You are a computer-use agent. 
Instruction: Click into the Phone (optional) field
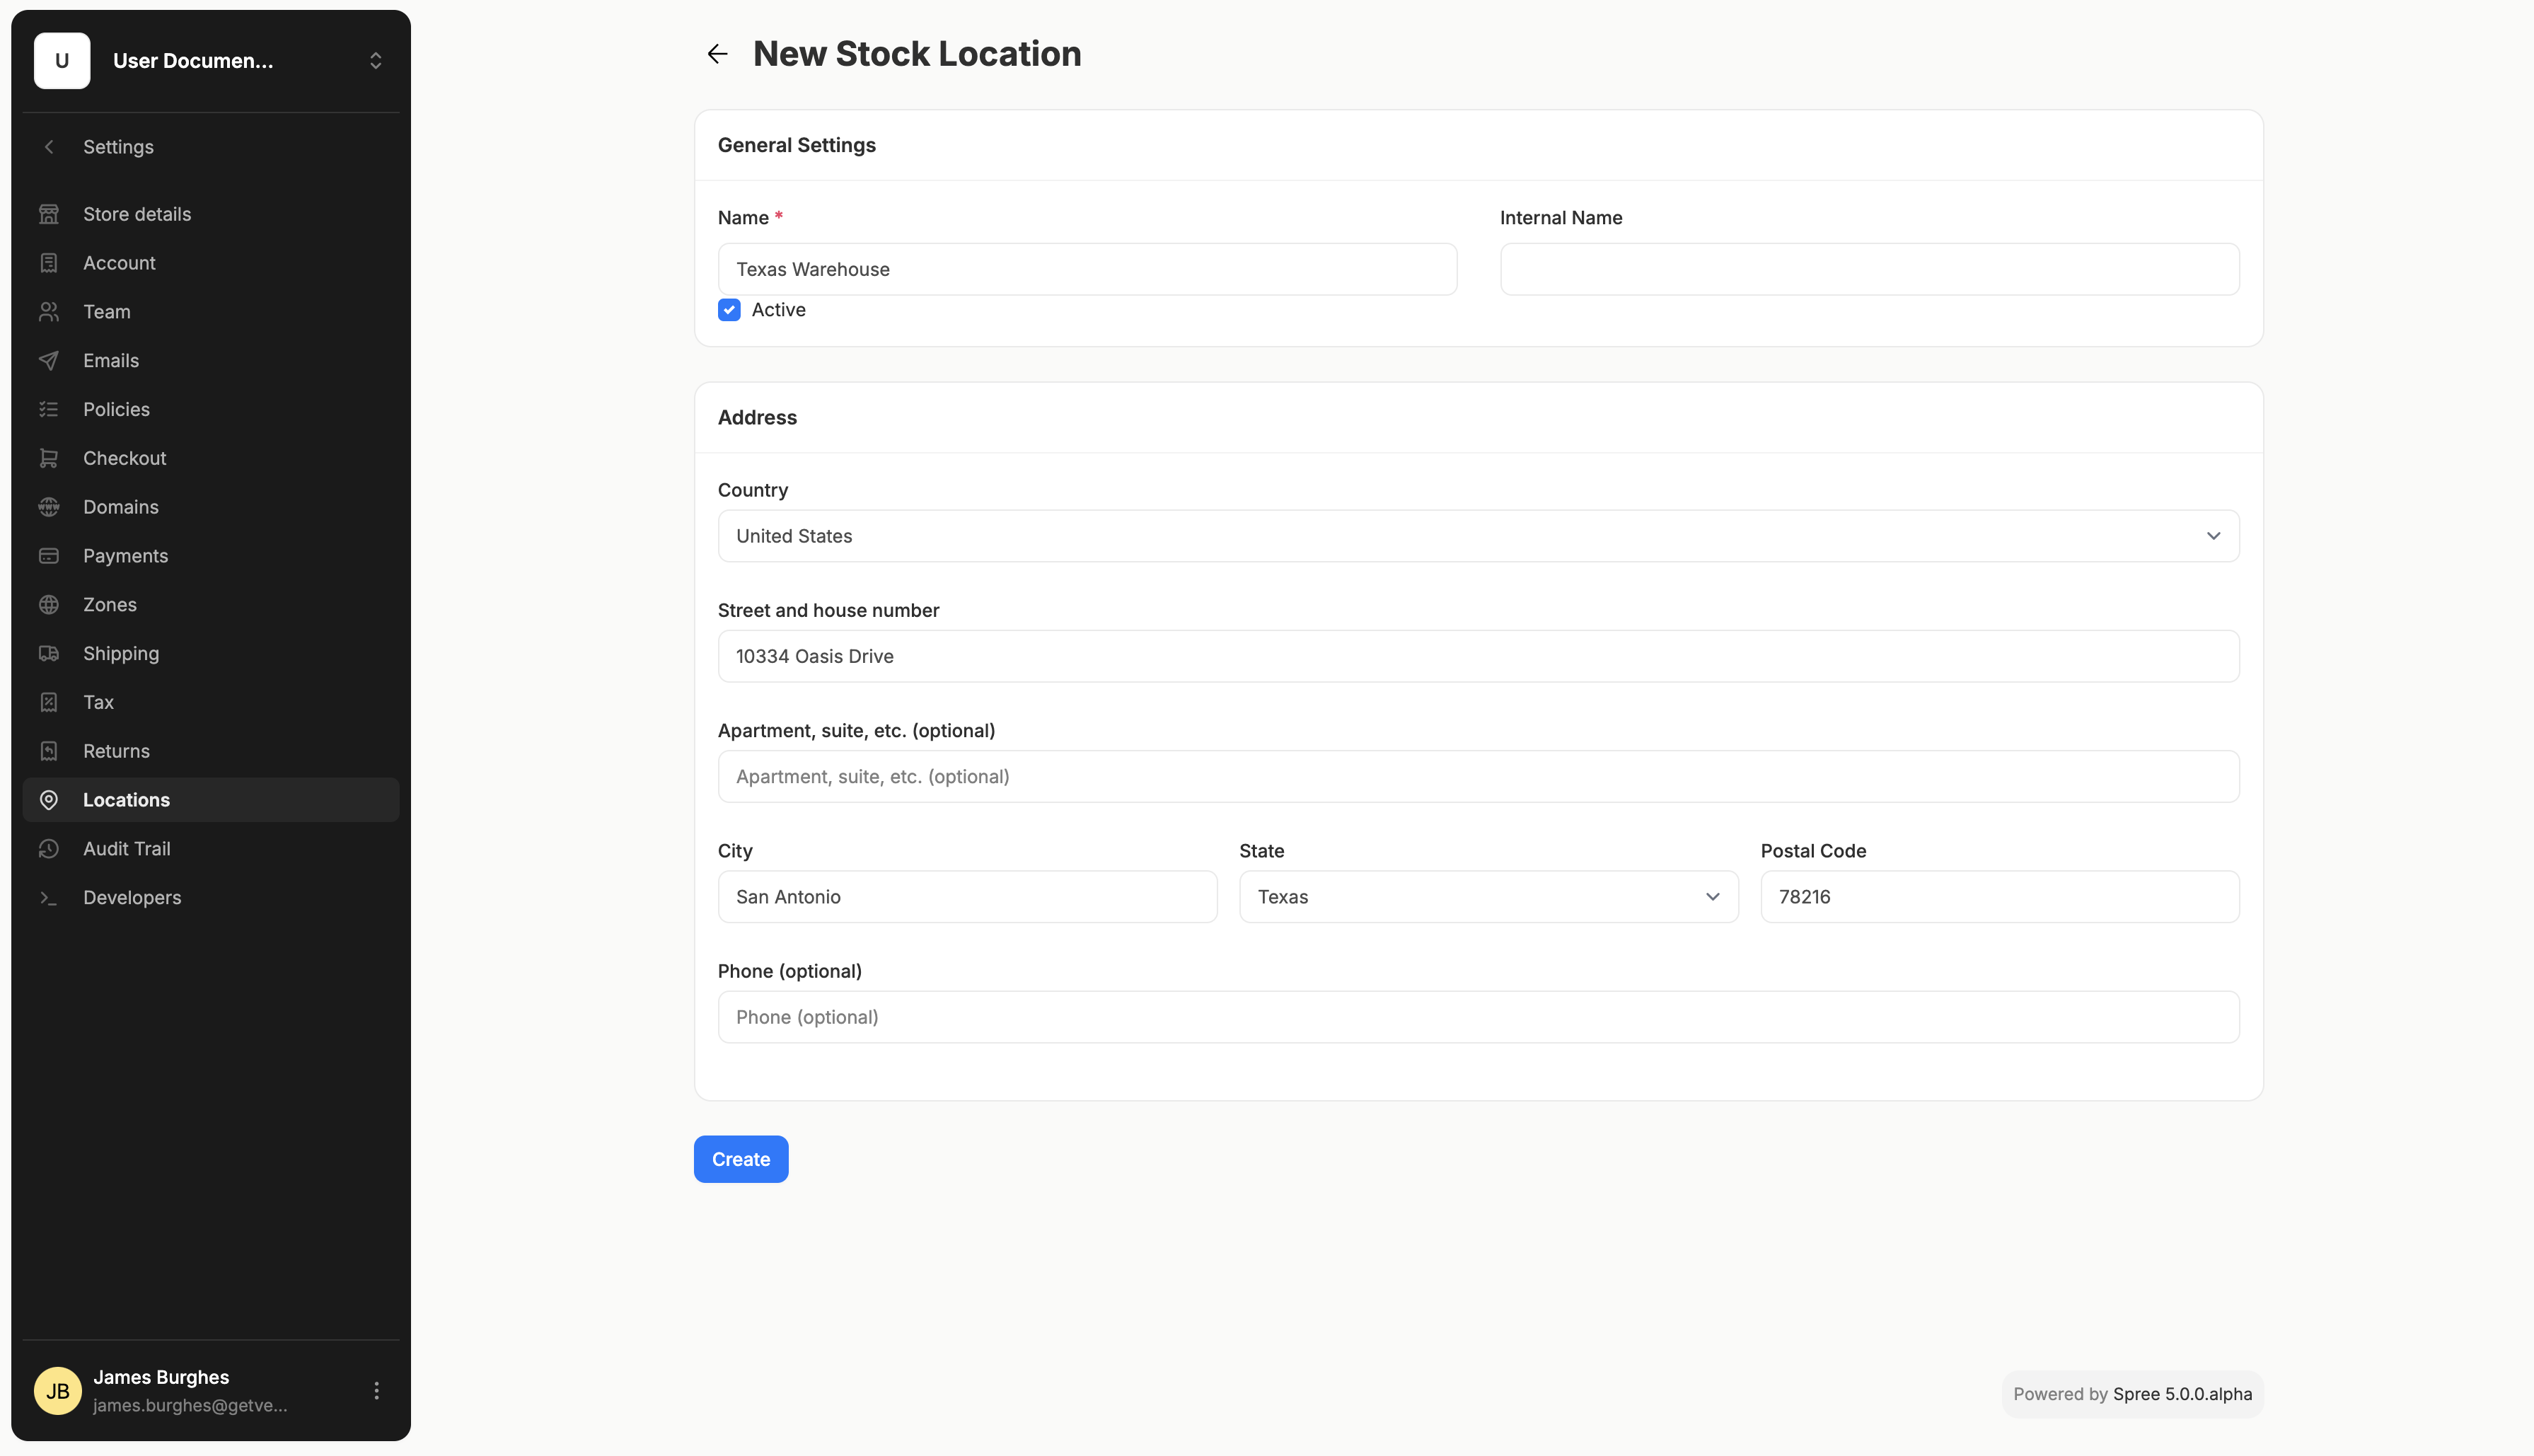point(1477,1017)
